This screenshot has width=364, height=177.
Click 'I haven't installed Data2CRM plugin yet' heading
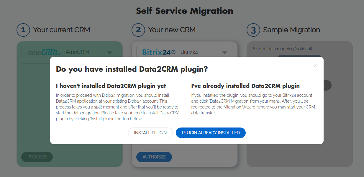pyautogui.click(x=111, y=86)
